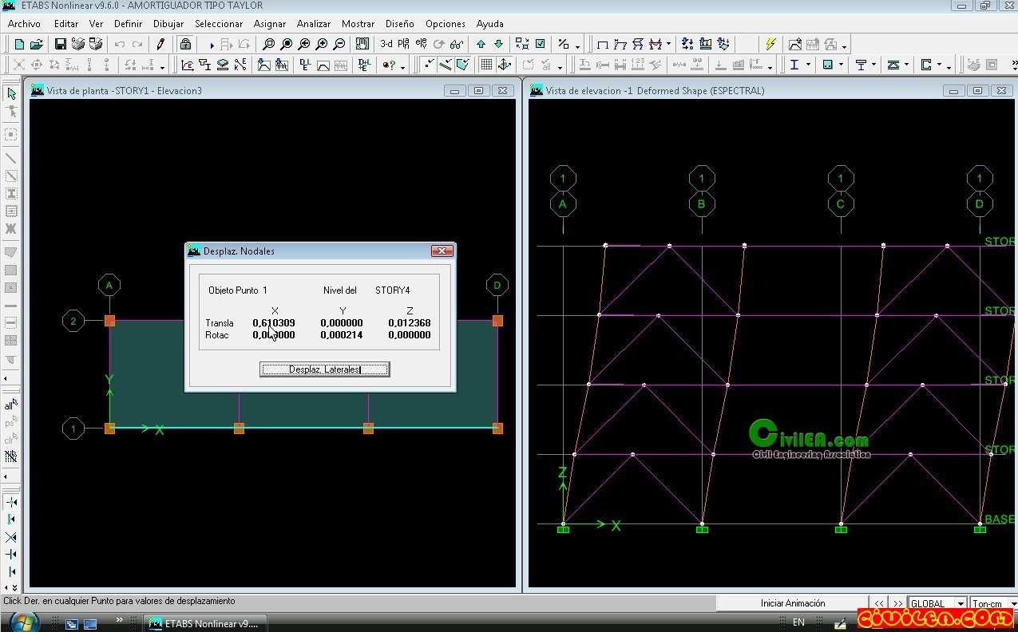Click the Transla X value 0,610309

(274, 323)
